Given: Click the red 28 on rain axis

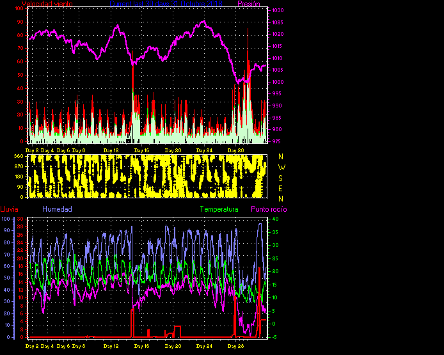Looking at the screenshot, I should pos(20,227).
